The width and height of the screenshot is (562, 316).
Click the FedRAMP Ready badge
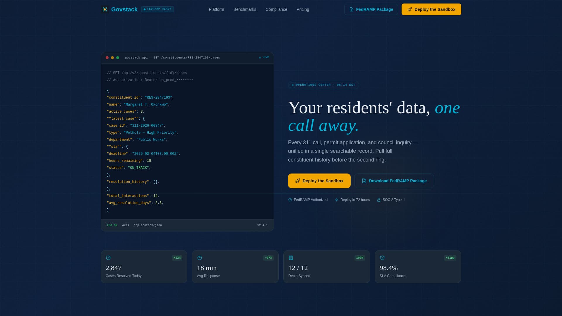click(x=157, y=9)
